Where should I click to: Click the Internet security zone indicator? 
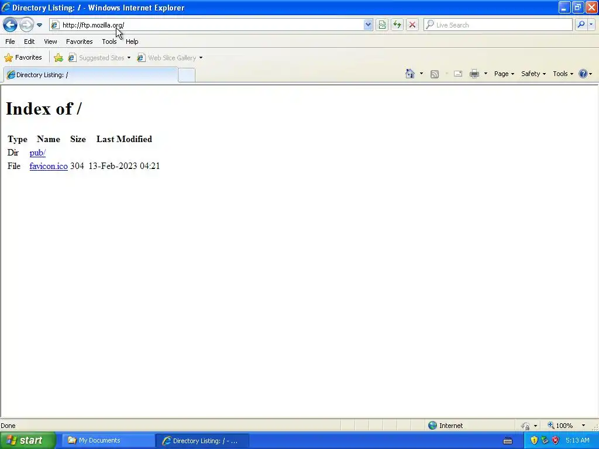[x=445, y=426]
